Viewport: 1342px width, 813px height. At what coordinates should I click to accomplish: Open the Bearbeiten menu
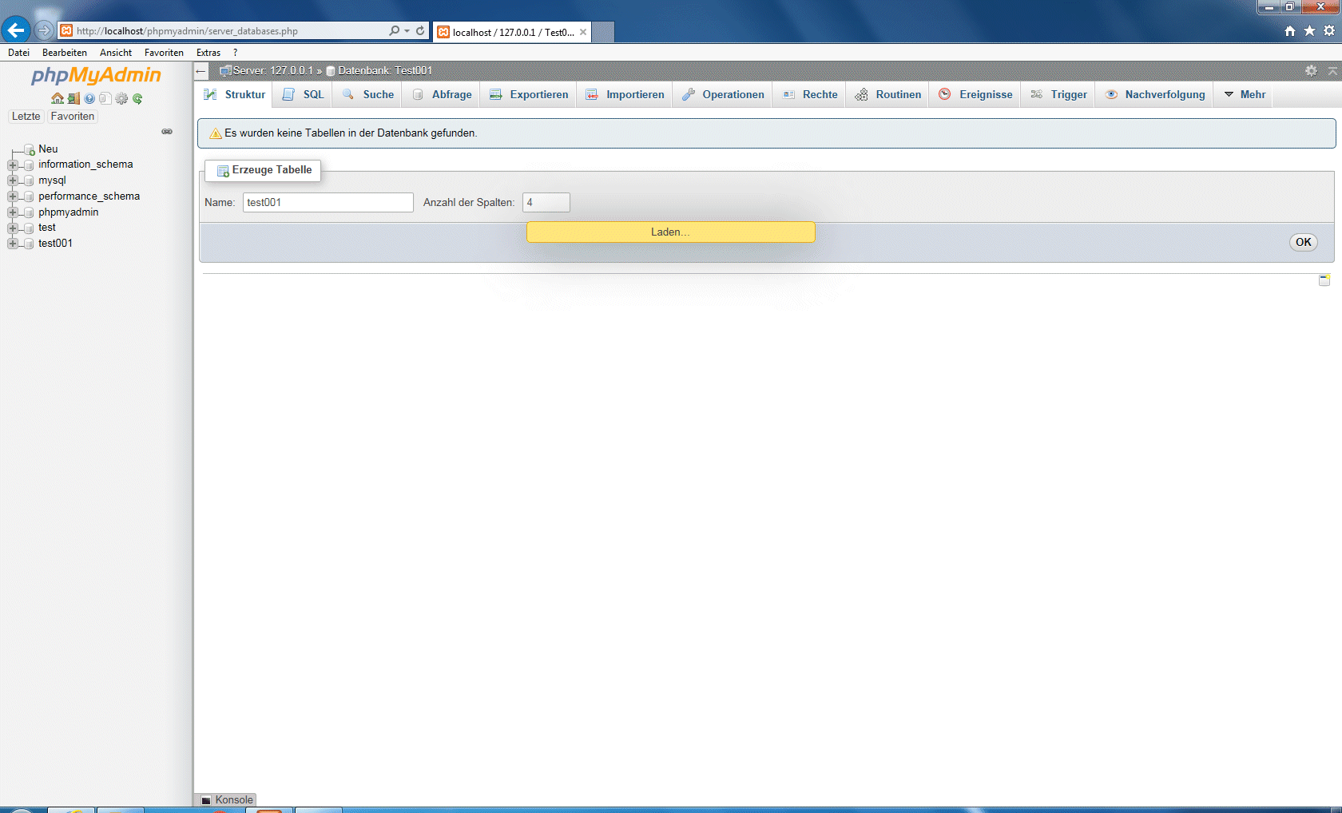[65, 53]
